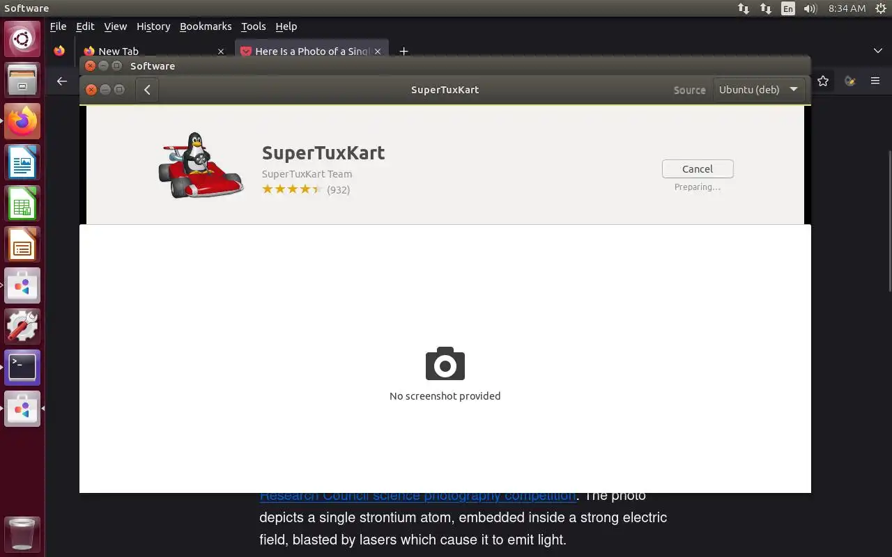Cancel the SuperTuxKart installation
892x557 pixels.
click(x=698, y=169)
